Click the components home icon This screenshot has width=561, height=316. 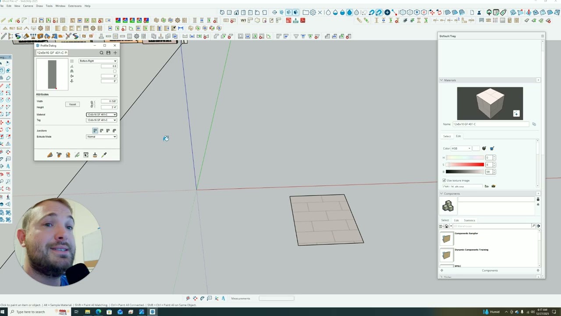[447, 226]
